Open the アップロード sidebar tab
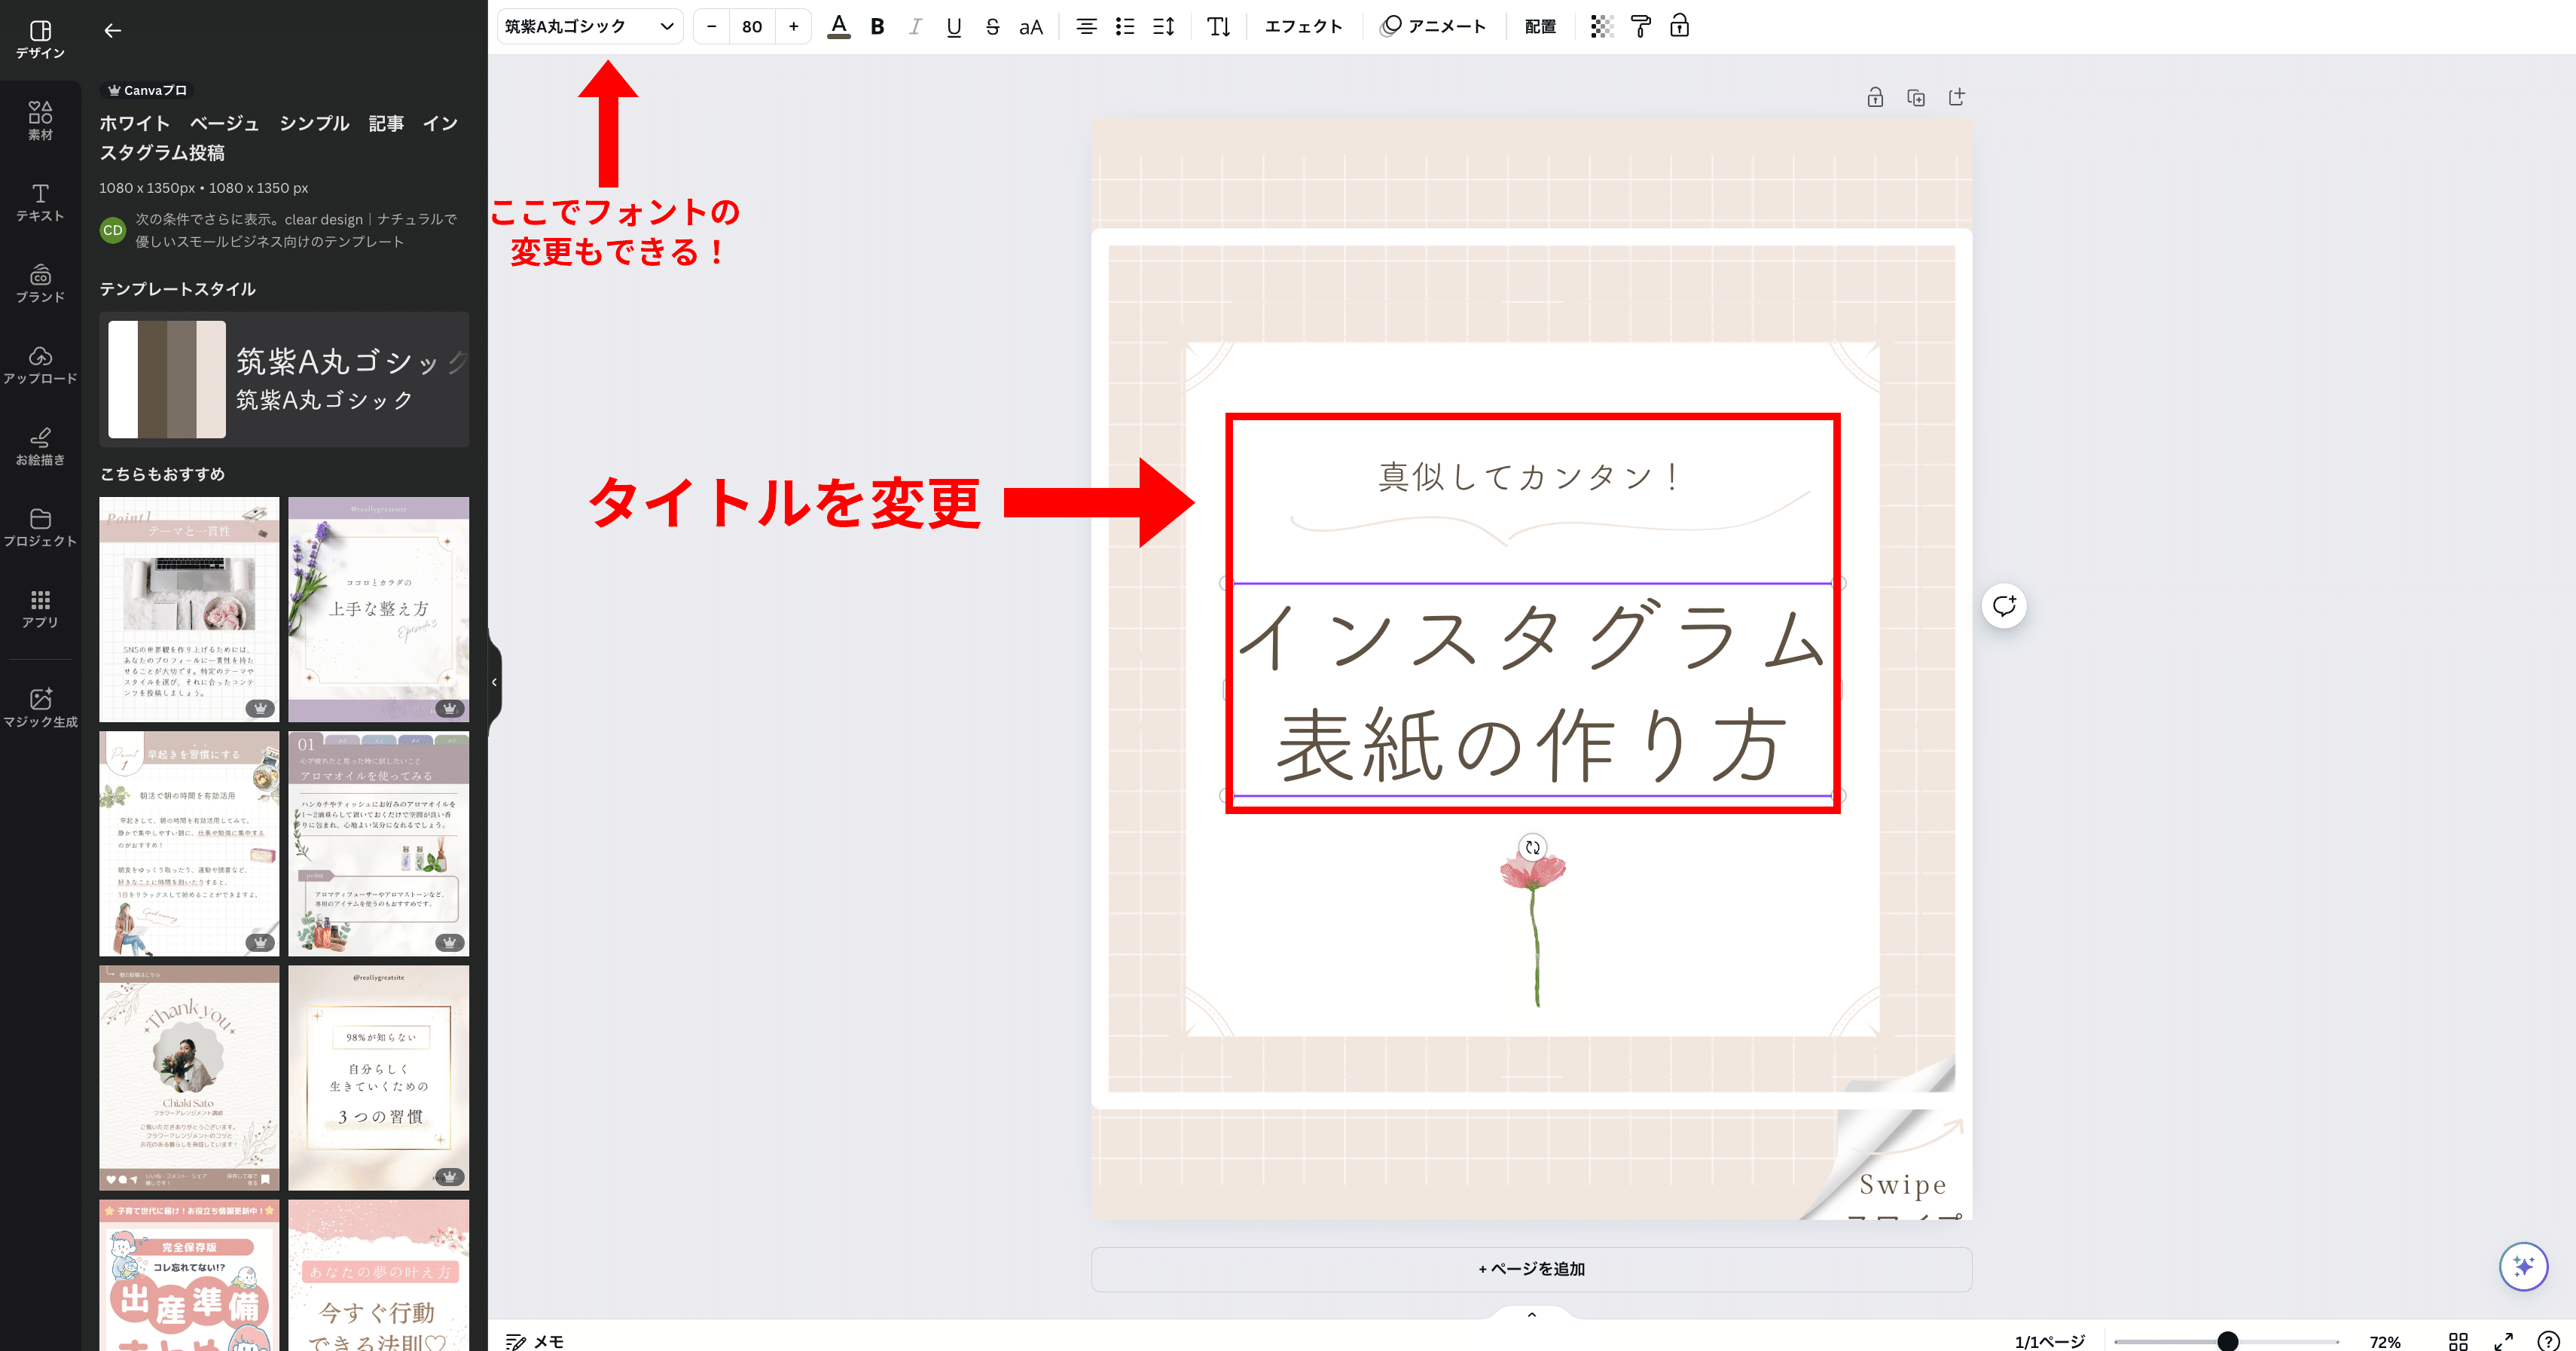 (x=40, y=365)
